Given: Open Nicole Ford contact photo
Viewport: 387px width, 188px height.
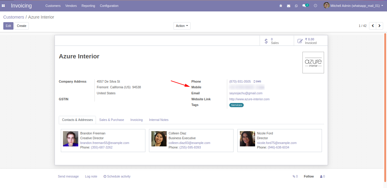Looking at the screenshot, I should point(247,139).
